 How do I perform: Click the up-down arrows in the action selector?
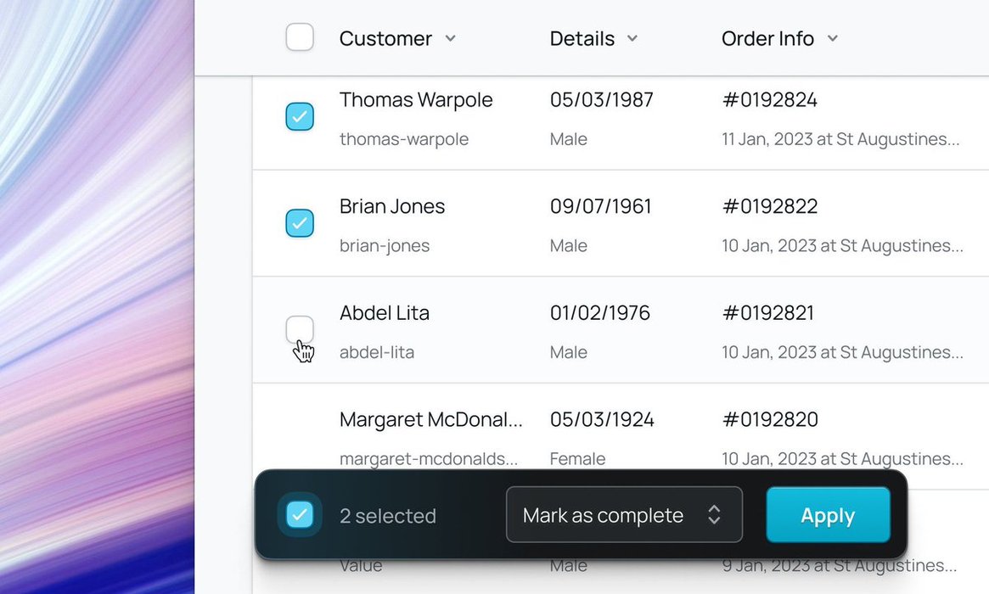point(714,514)
